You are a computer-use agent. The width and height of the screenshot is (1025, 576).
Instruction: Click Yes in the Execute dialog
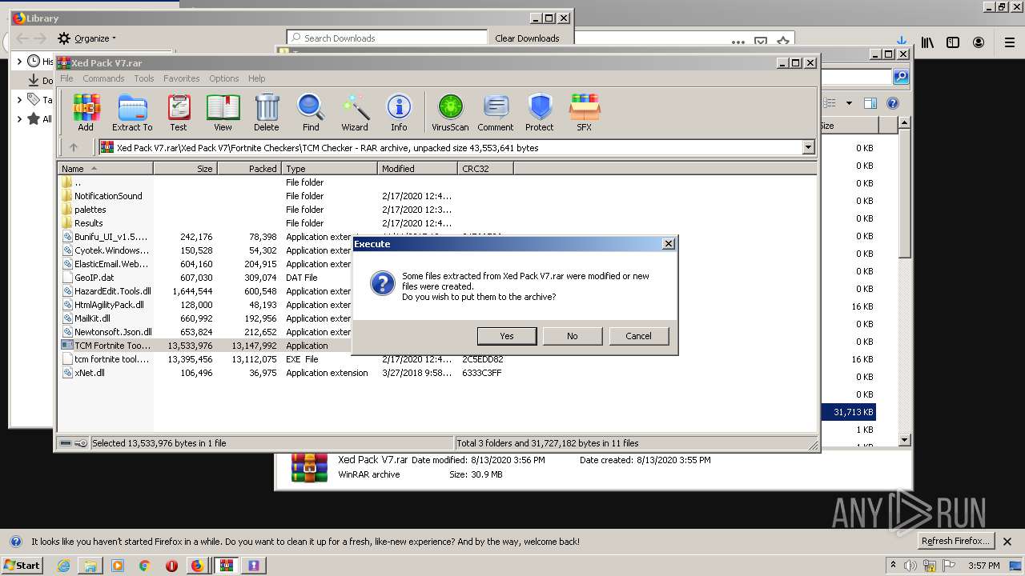507,336
